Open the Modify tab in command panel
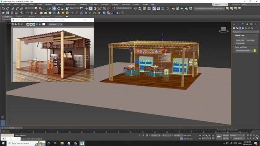260x146 pixels. pyautogui.click(x=238, y=24)
